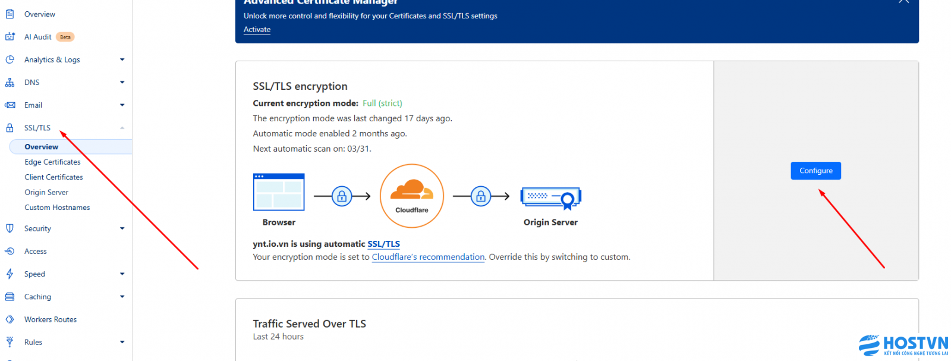Click the Activate link in banner
Screen dimensions: 951x361
coord(257,30)
